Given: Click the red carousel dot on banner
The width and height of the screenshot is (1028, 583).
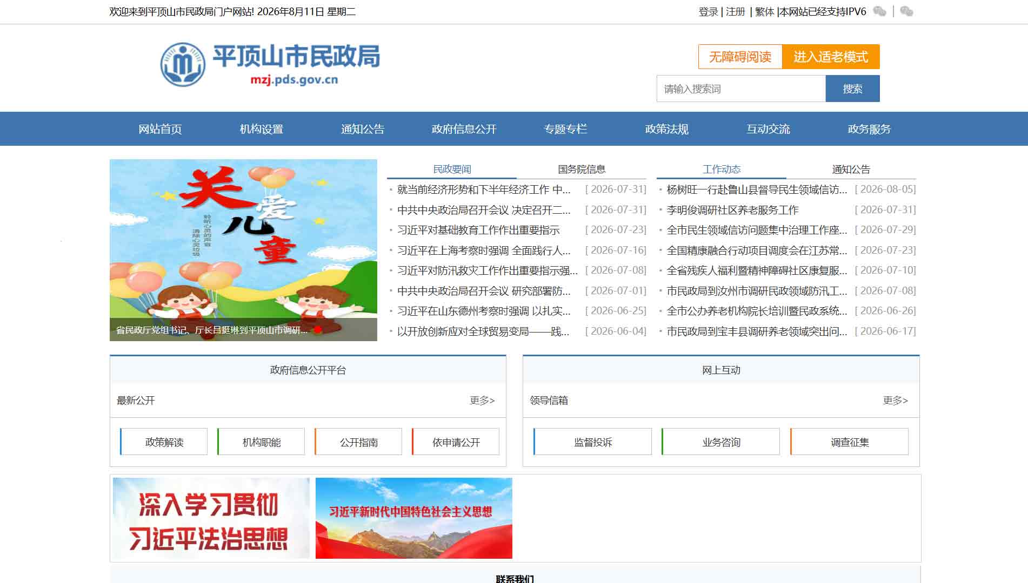Looking at the screenshot, I should click(318, 329).
